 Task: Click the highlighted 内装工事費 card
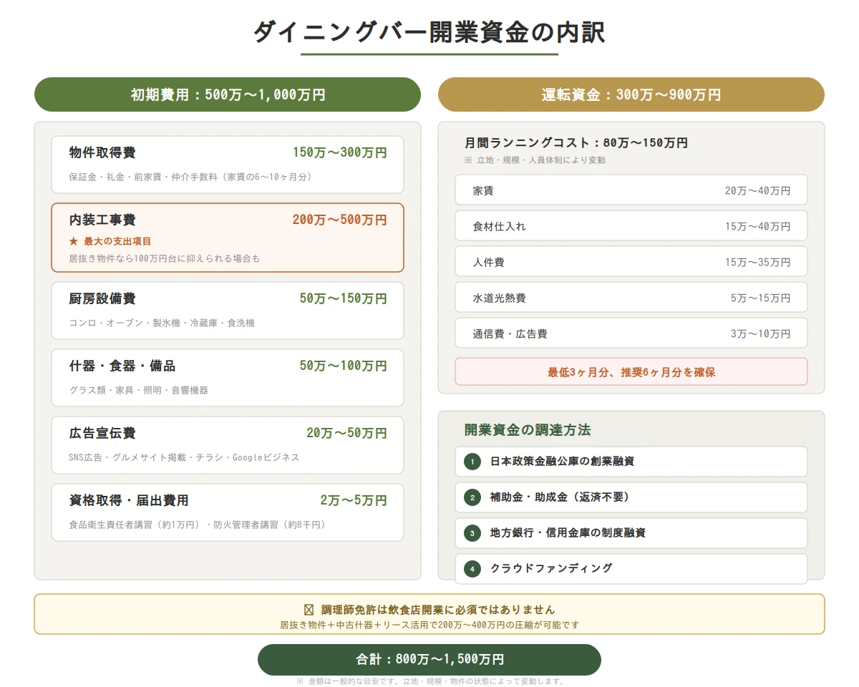click(x=227, y=238)
